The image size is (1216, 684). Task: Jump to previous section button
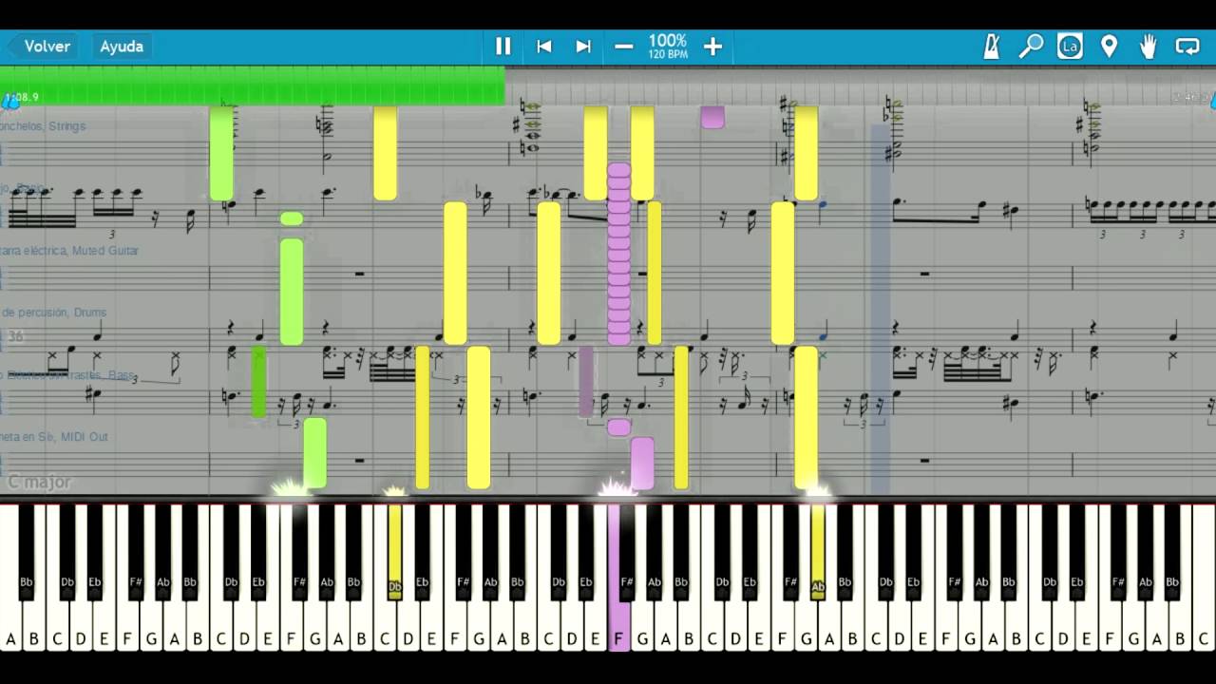click(x=543, y=46)
